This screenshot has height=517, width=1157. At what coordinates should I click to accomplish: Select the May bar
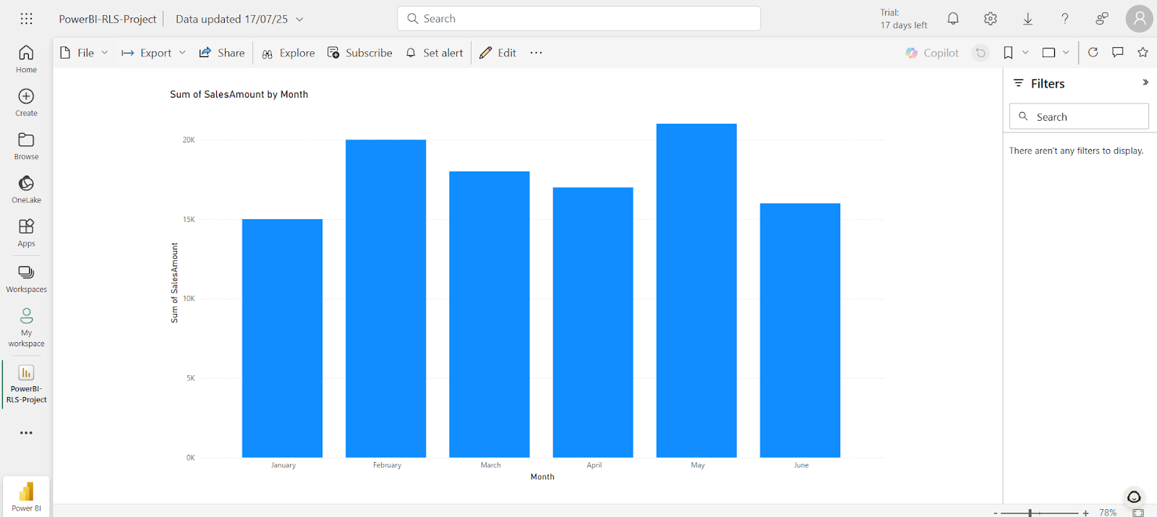696,291
